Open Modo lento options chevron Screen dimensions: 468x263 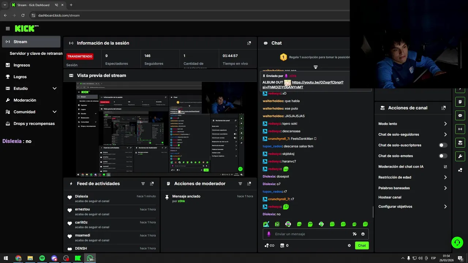pos(445,124)
